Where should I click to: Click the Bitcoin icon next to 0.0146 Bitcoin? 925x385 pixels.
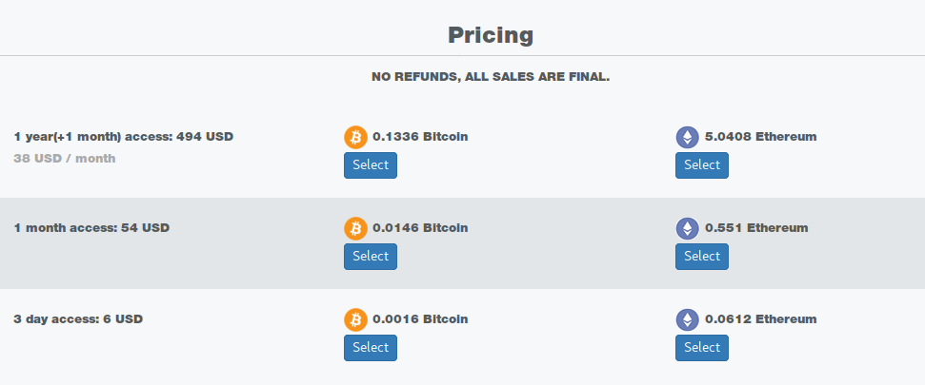click(355, 228)
